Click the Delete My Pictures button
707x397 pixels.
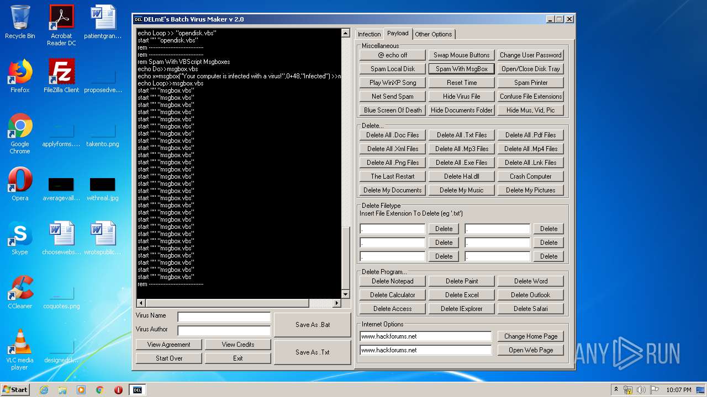point(530,190)
